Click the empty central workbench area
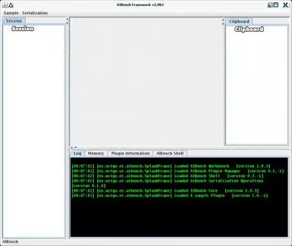292x246 pixels. 145,81
